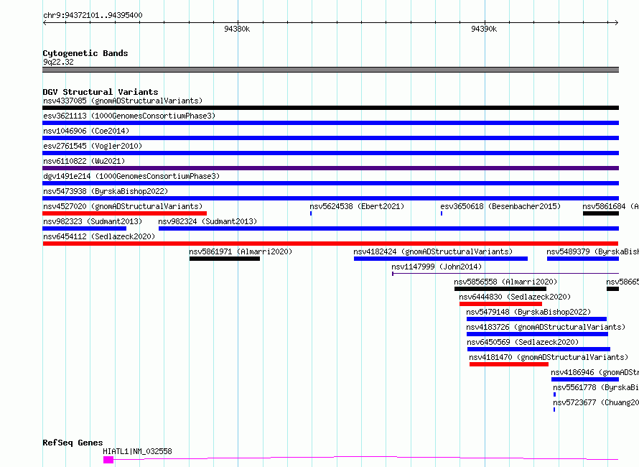Select the Cytogenetic Bands track title
Screen dimensions: 639x467
[85, 53]
